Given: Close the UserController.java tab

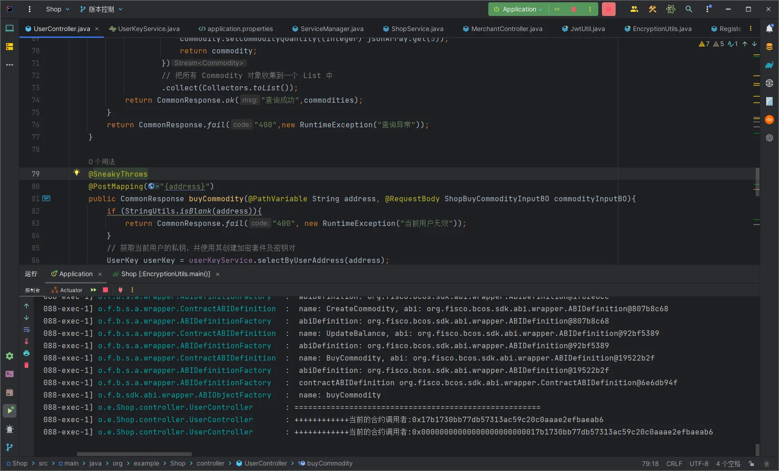Looking at the screenshot, I should coord(97,29).
